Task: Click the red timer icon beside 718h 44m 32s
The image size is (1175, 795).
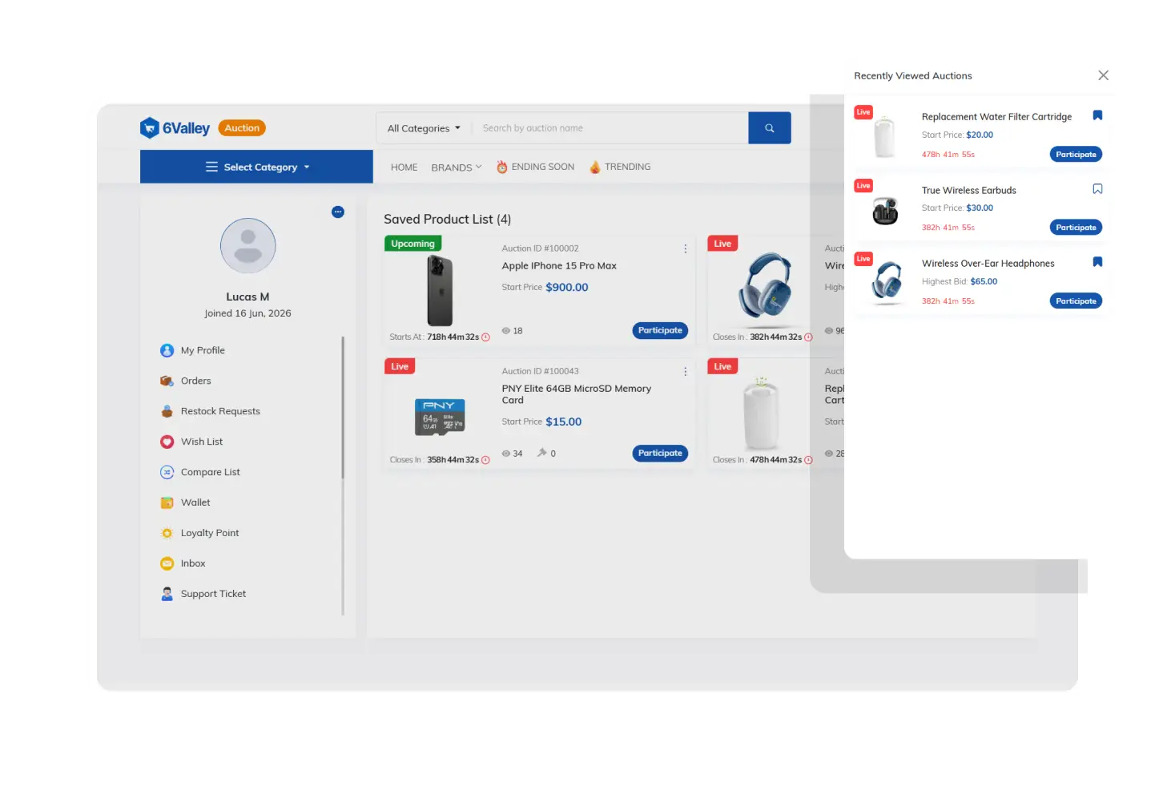Action: tap(485, 337)
